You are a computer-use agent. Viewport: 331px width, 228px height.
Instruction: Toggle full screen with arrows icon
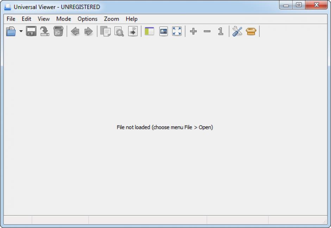point(177,31)
